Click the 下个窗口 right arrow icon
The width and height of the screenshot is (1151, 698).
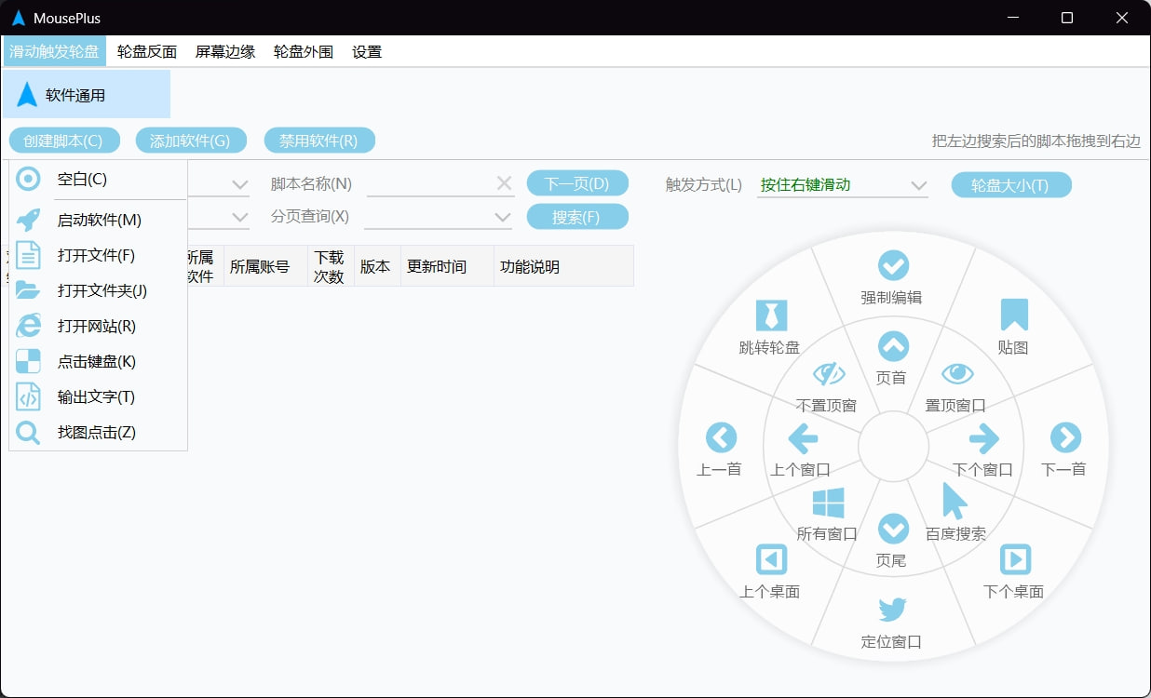pyautogui.click(x=983, y=437)
